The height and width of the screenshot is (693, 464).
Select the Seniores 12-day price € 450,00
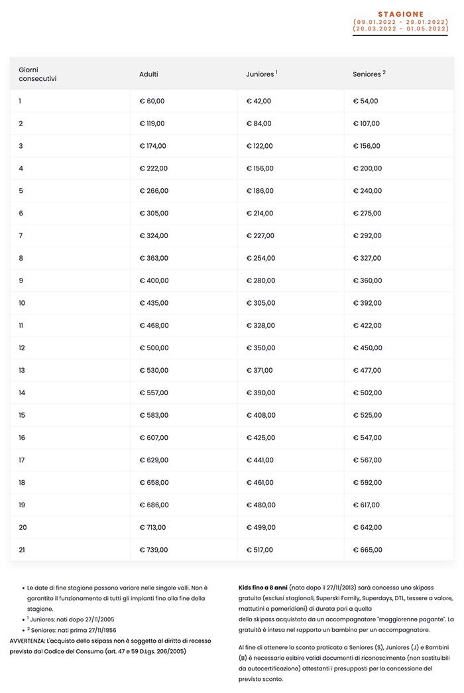point(367,348)
